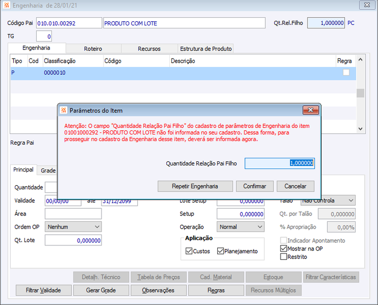Uncheck the Custos checkbox
The image size is (378, 305).
click(189, 251)
